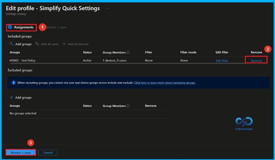Click the Settings catalog subtitle
275x160 pixels.
click(x=16, y=14)
